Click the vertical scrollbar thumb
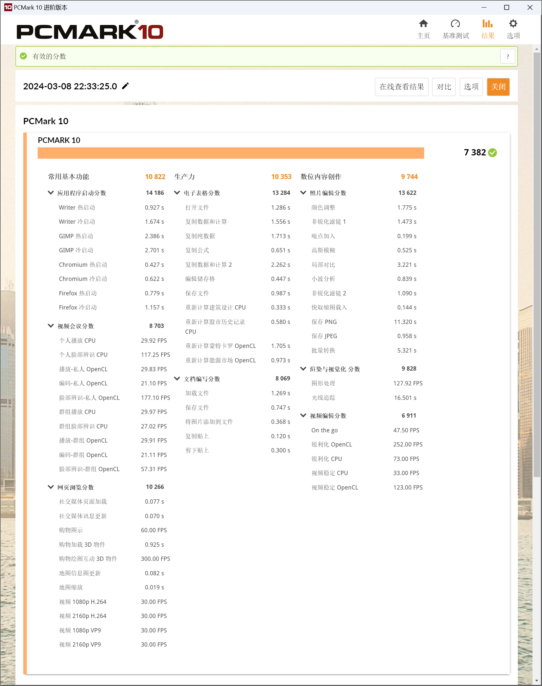The height and width of the screenshot is (686, 542). [x=537, y=264]
